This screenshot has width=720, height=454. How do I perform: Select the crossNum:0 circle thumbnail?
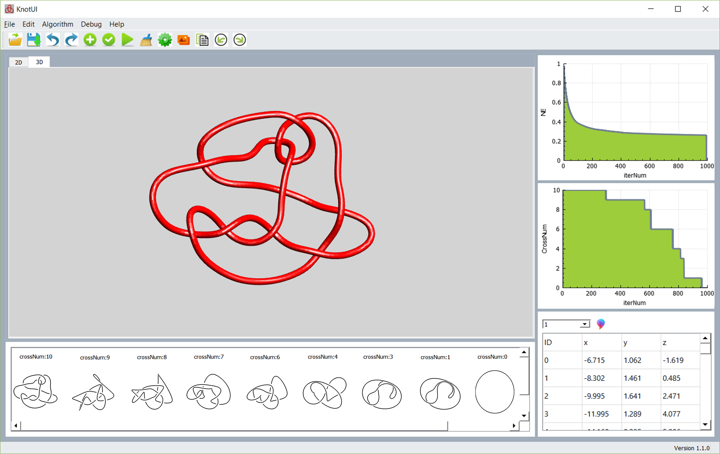pyautogui.click(x=495, y=392)
